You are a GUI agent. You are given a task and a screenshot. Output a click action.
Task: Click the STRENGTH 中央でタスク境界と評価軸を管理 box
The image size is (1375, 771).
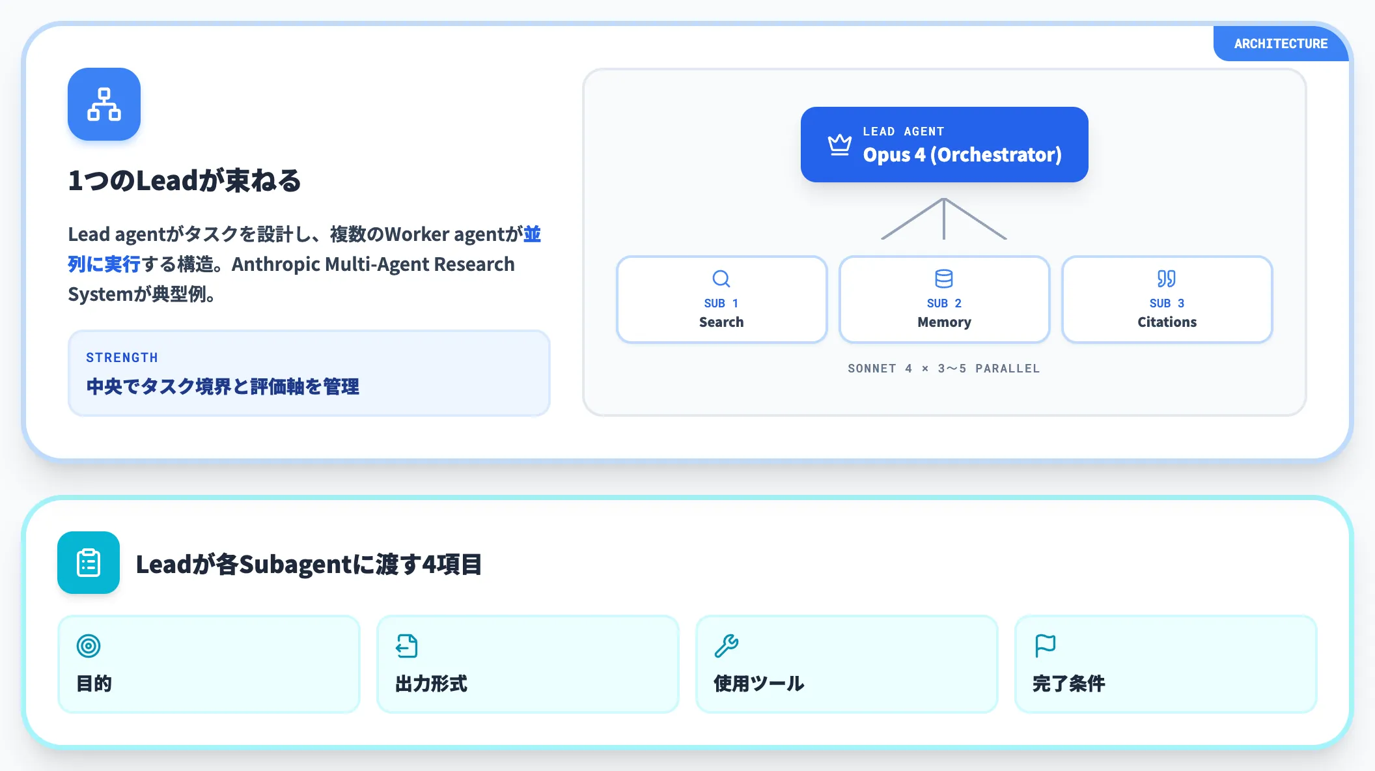tap(309, 373)
